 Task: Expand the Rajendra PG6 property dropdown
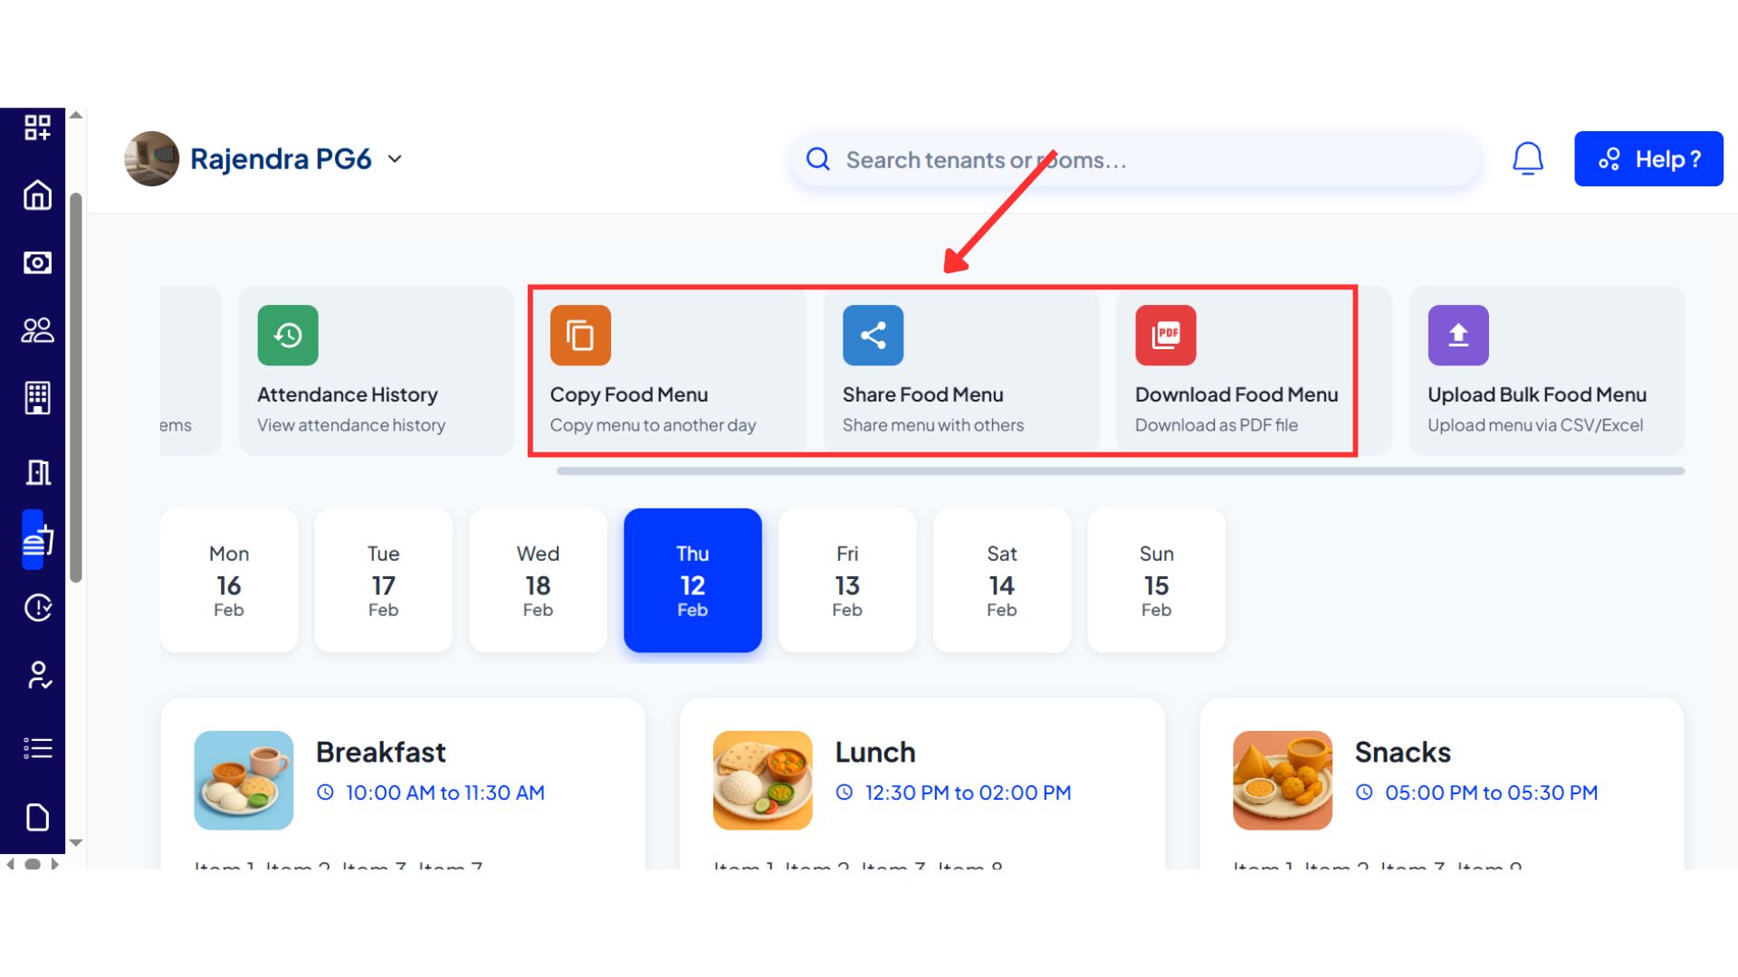tap(395, 159)
